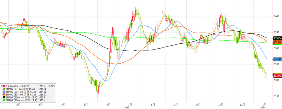Viewport: 282px width, 109px height.
Task: Click the green SMAVG (200) color swatch
Action: (x=4, y=100)
